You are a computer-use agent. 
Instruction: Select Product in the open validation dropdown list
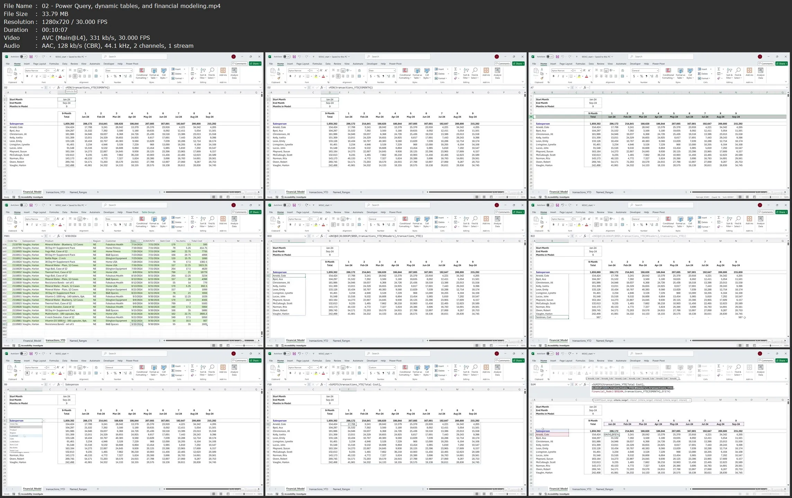(13, 430)
